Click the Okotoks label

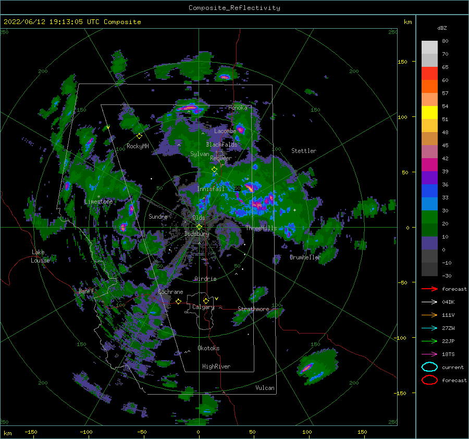tap(208, 348)
